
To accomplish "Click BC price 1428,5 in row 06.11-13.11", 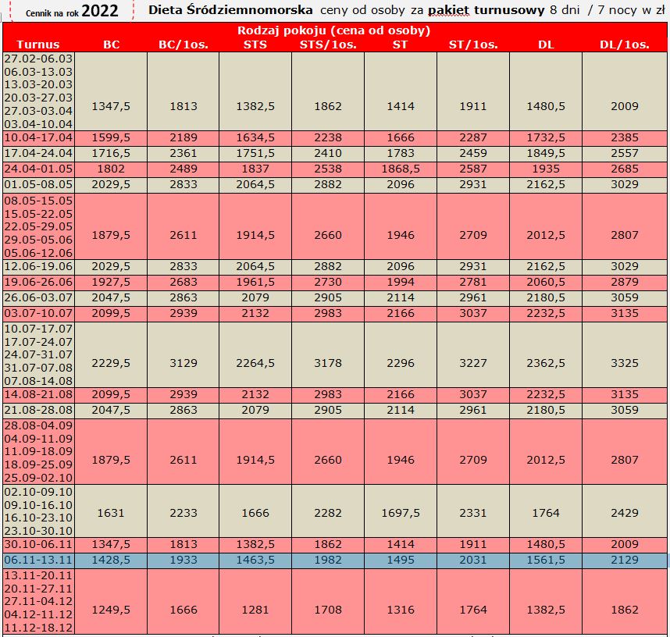I will point(111,560).
